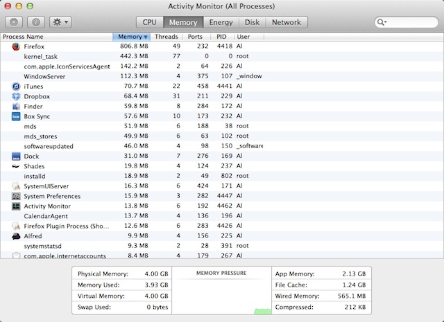This screenshot has width=444, height=322.
Task: Toggle Memory column sort order
Action: [132, 37]
